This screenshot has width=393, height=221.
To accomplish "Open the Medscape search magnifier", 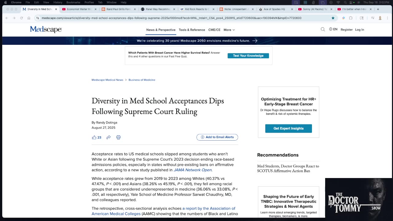I will (x=323, y=29).
